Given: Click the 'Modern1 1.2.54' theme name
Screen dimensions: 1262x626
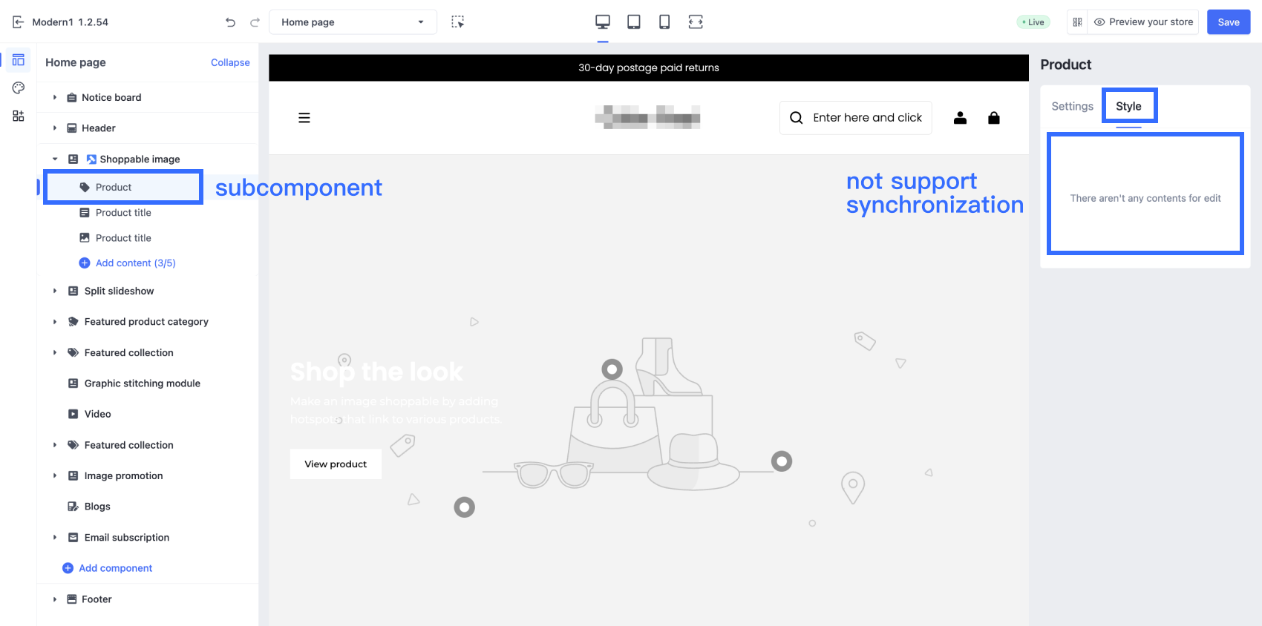Looking at the screenshot, I should coord(71,22).
